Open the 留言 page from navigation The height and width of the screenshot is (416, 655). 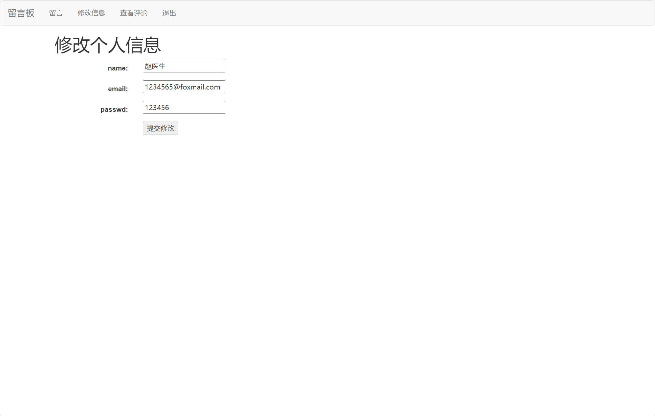coord(56,13)
